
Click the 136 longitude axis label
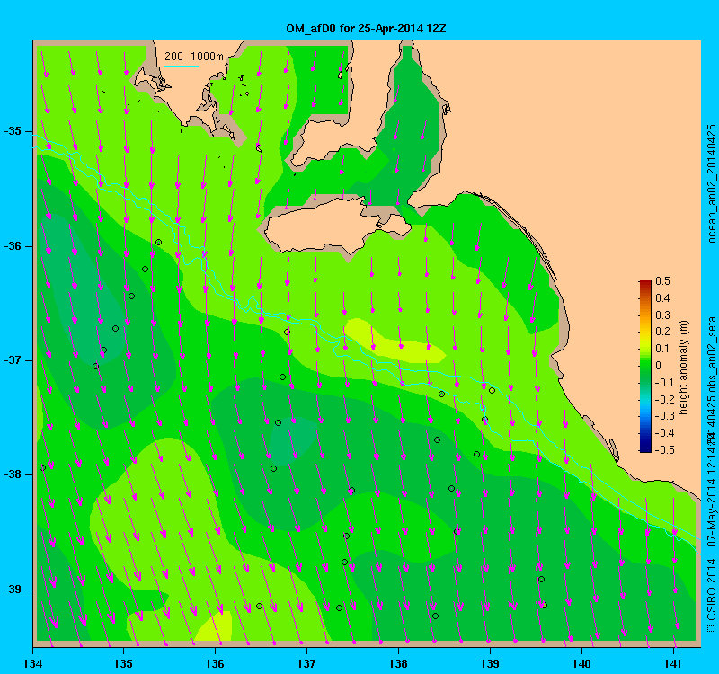[215, 663]
